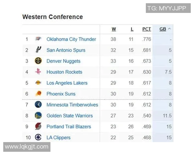Click the Western Conference heading
Screen dimensions: 194x155
(x=52, y=17)
